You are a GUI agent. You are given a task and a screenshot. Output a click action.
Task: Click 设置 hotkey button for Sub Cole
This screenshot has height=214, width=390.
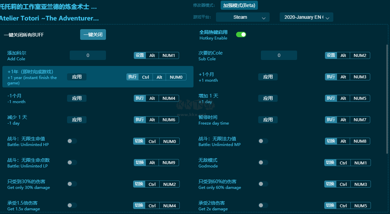point(331,55)
